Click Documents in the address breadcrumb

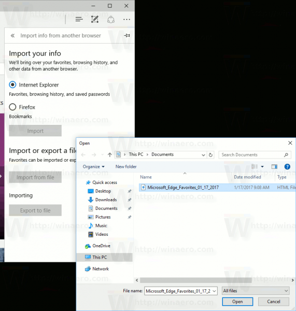point(162,154)
